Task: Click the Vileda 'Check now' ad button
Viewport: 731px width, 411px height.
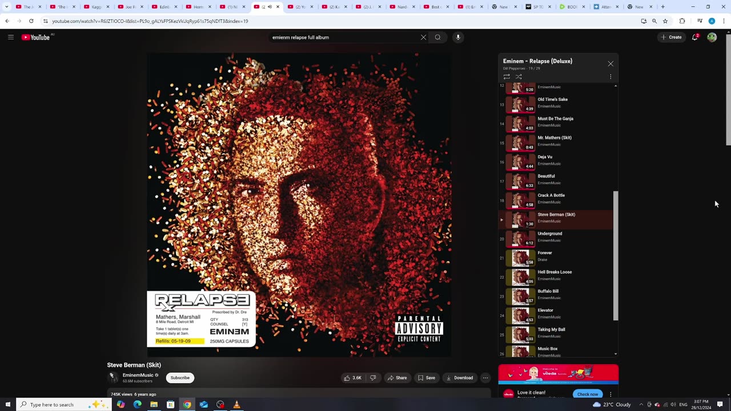Action: pos(588,394)
